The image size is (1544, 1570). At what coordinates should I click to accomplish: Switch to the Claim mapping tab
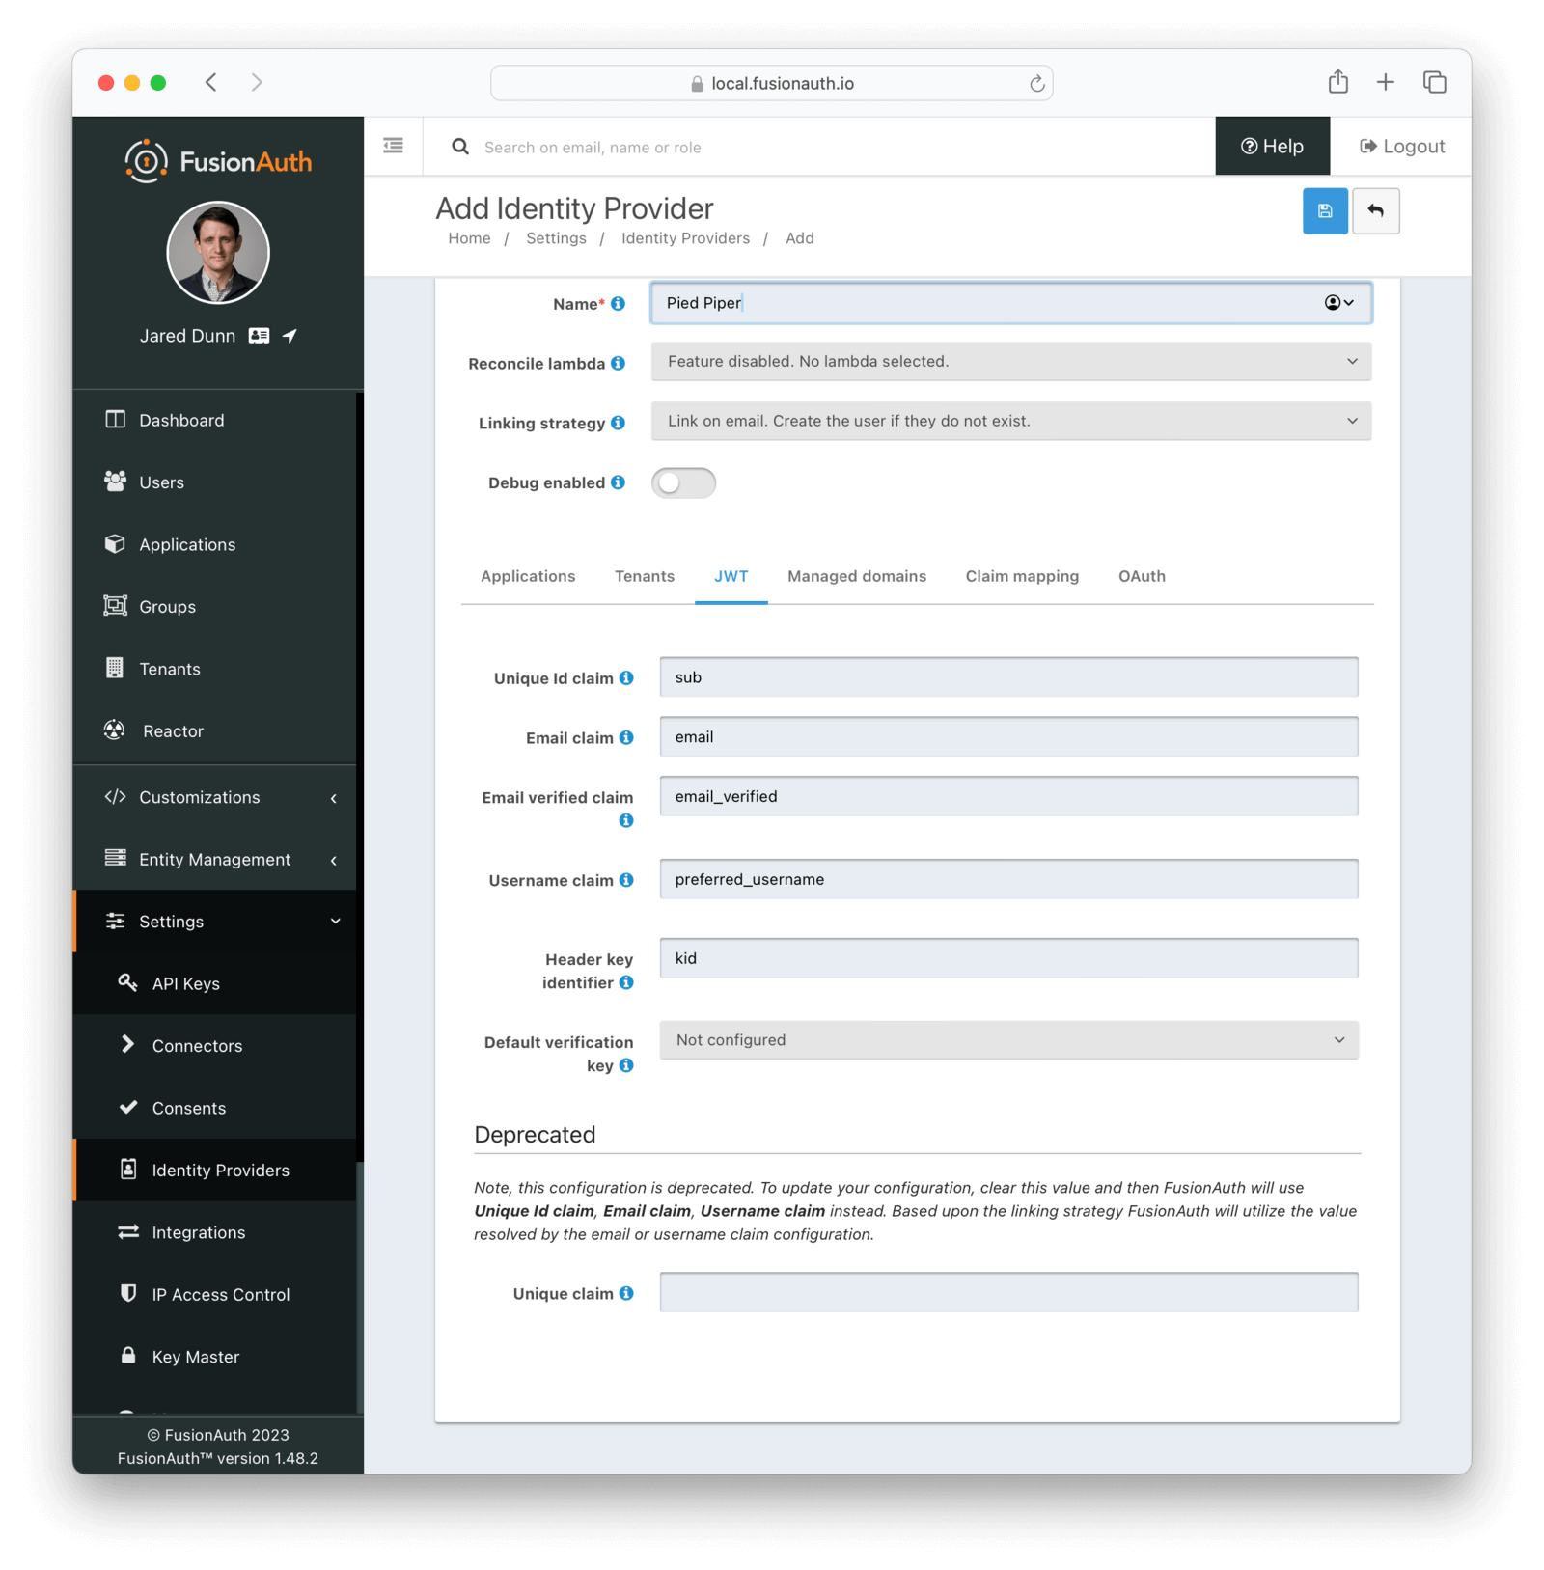pyautogui.click(x=1022, y=577)
